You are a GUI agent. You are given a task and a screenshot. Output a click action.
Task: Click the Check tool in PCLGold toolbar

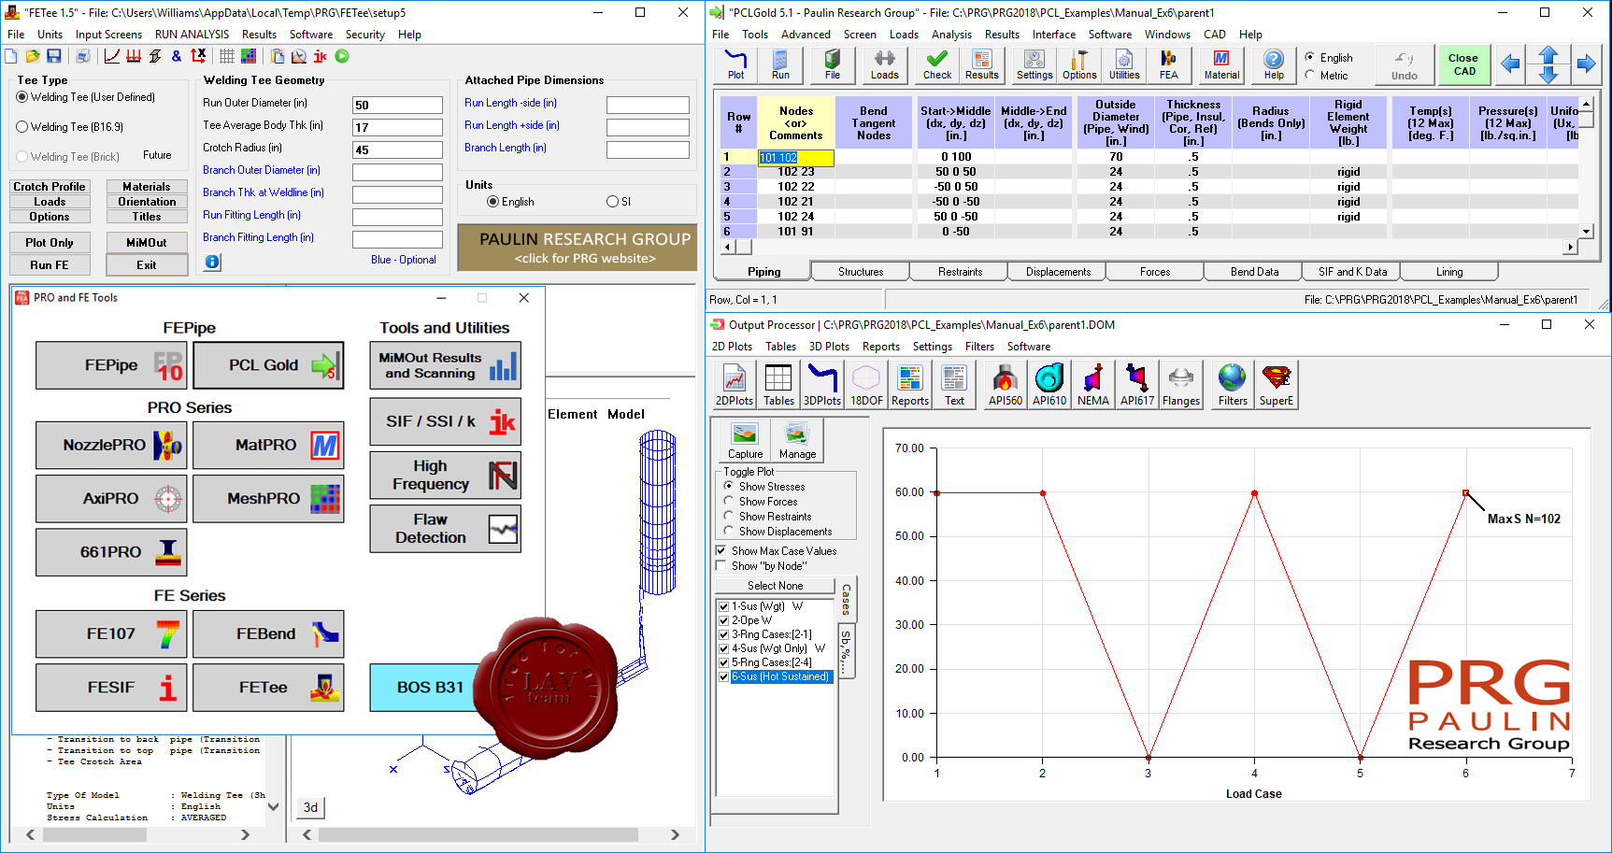point(937,64)
